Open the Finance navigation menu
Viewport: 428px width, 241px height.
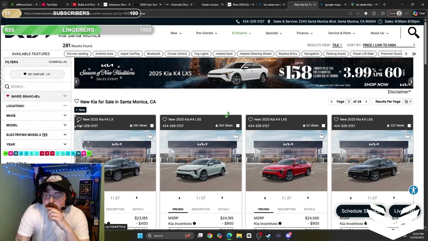point(305,33)
